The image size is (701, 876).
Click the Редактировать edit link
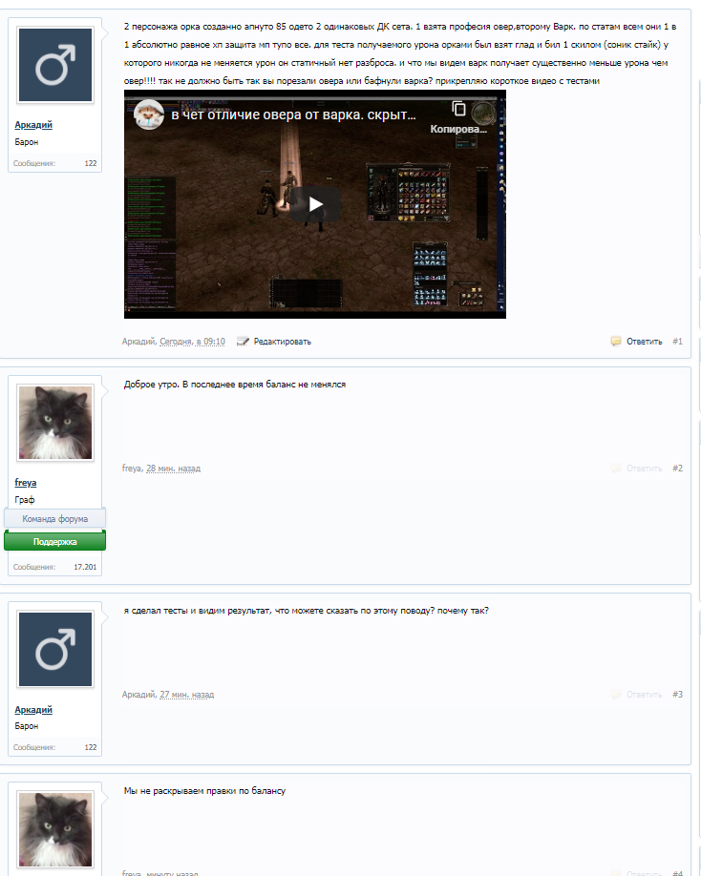282,342
